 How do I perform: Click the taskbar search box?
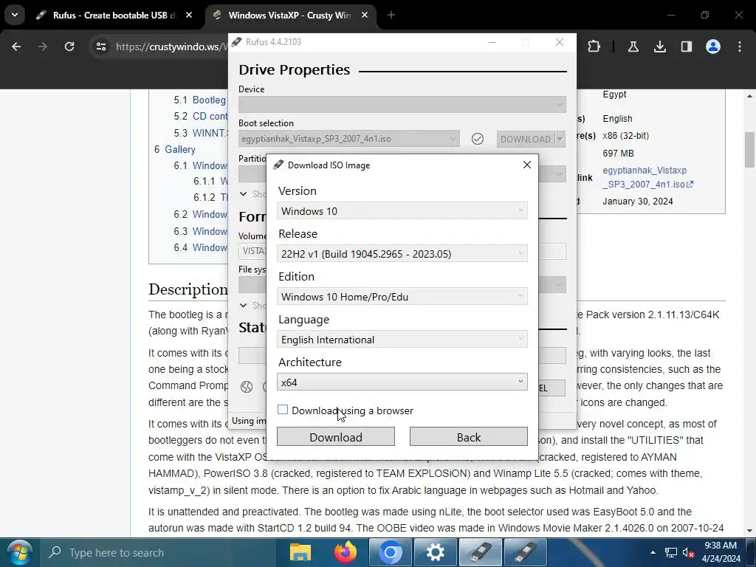pos(157,552)
